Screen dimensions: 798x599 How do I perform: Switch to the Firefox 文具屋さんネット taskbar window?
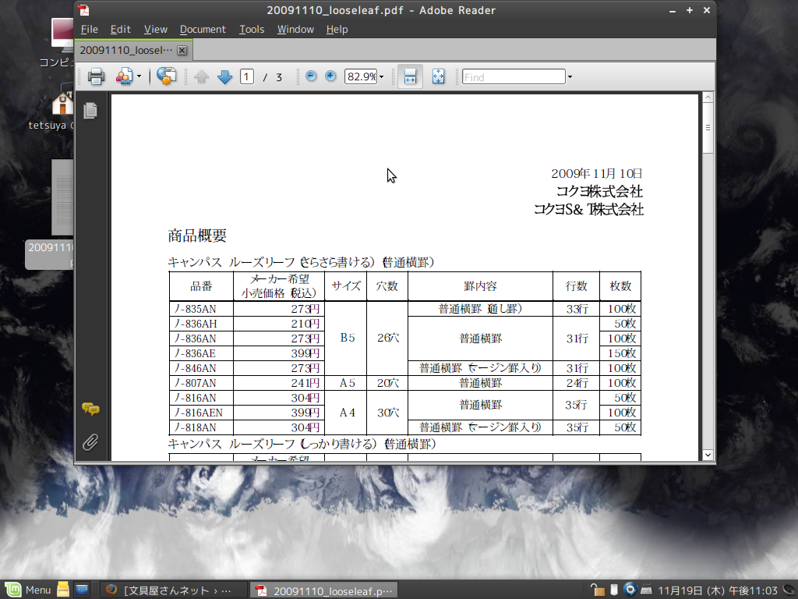click(x=174, y=590)
